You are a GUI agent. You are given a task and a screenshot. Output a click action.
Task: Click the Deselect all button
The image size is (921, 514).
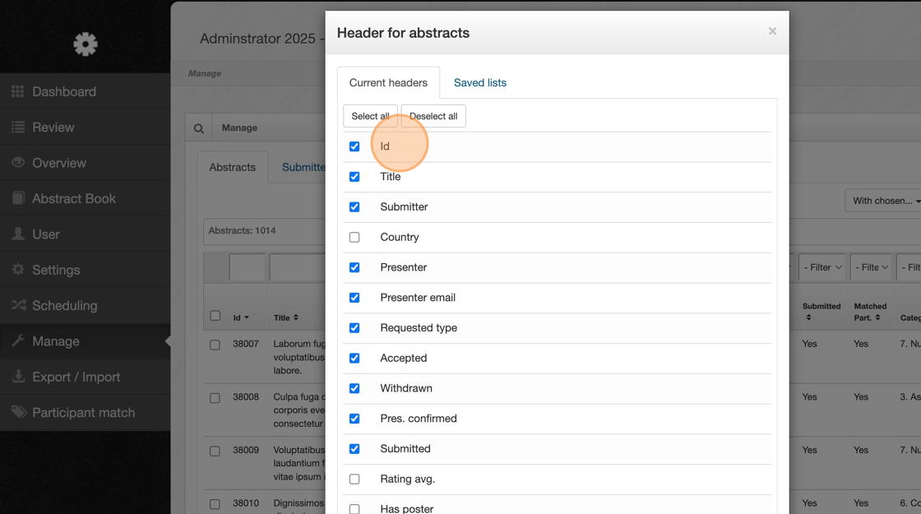point(433,116)
